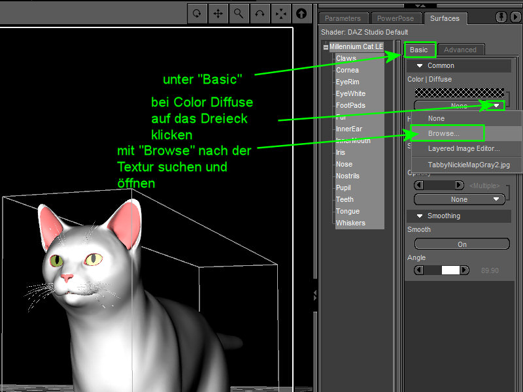523x392 pixels.
Task: Click the Angle slider handle
Action: 450,270
